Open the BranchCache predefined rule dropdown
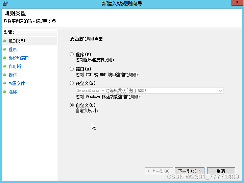This screenshot has height=183, width=244. point(150,90)
